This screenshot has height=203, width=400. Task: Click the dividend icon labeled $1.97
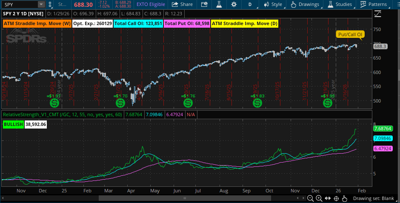[54, 103]
